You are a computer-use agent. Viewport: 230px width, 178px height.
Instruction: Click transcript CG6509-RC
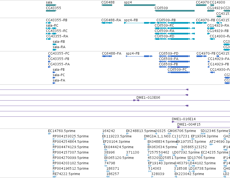click(x=175, y=28)
